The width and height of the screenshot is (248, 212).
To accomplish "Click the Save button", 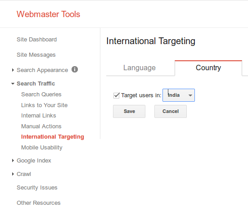I will [x=129, y=111].
